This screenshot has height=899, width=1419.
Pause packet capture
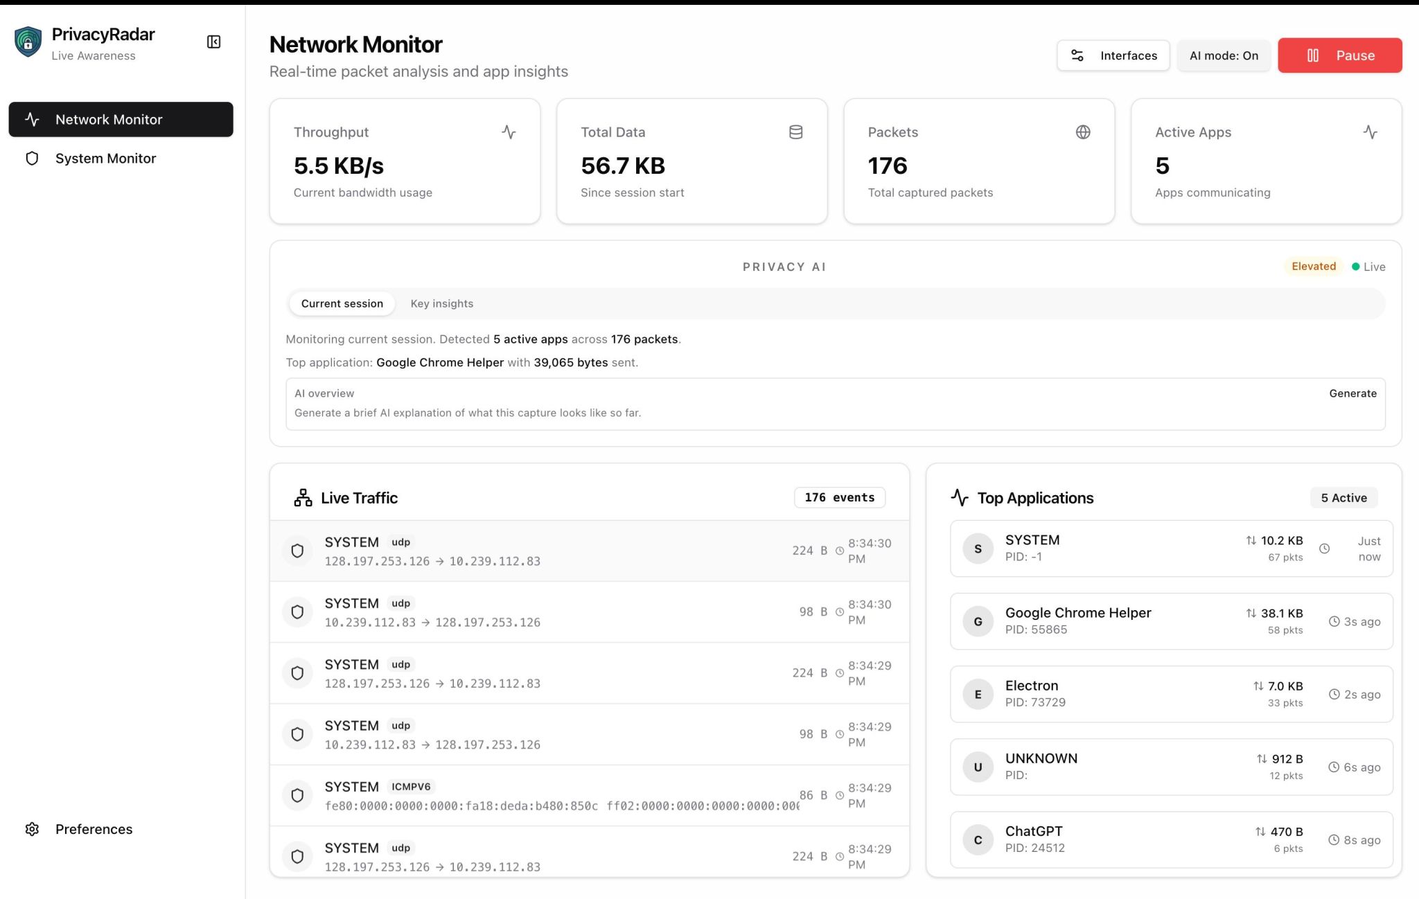tap(1339, 55)
